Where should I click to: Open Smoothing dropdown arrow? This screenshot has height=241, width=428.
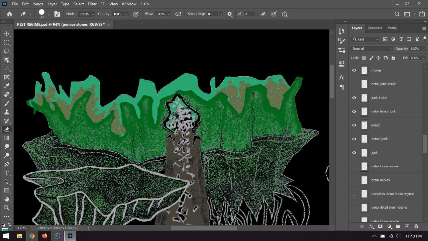(221, 14)
